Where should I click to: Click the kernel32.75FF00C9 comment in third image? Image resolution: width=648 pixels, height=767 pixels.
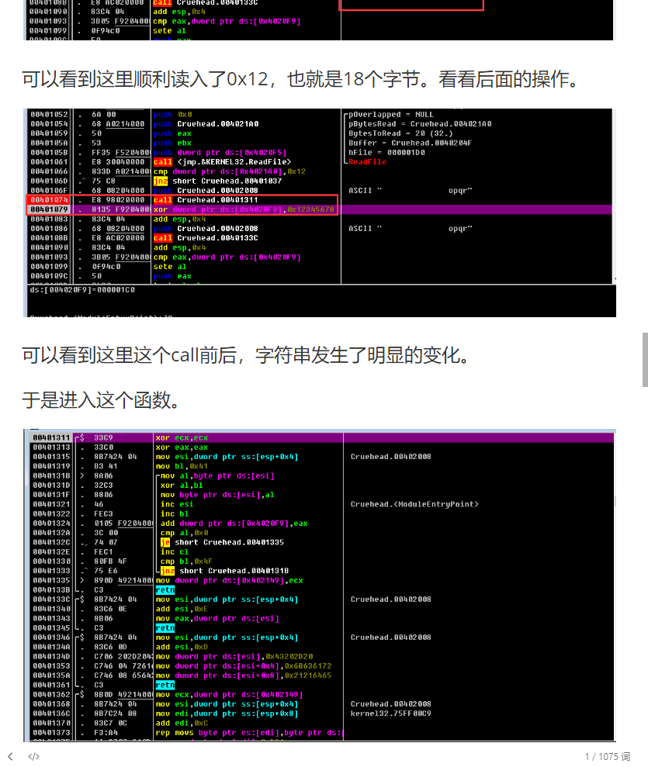click(390, 713)
